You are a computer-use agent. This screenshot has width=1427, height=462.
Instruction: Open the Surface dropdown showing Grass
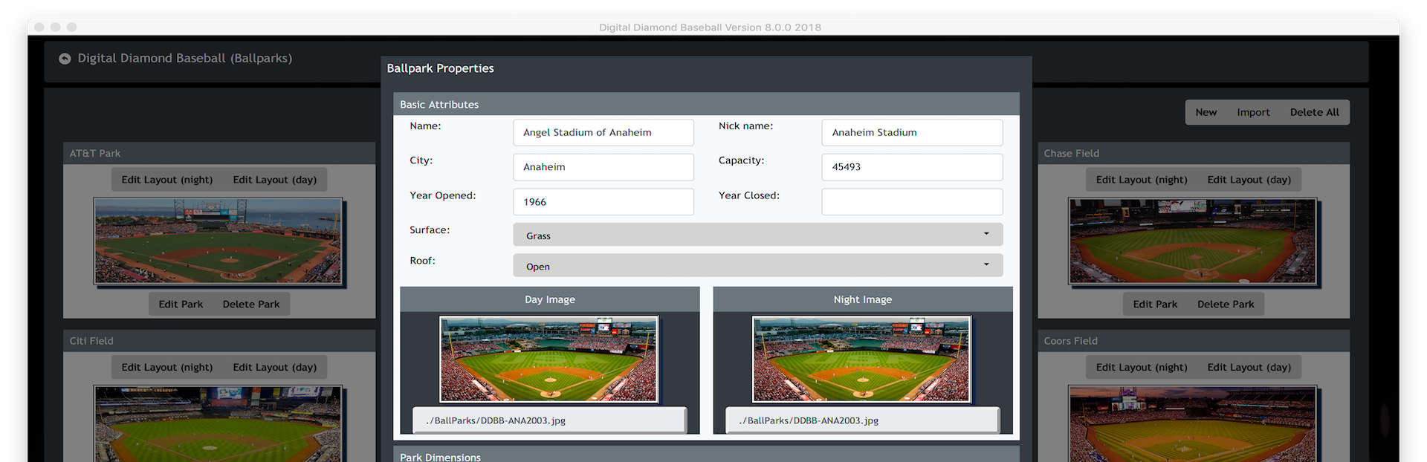757,235
